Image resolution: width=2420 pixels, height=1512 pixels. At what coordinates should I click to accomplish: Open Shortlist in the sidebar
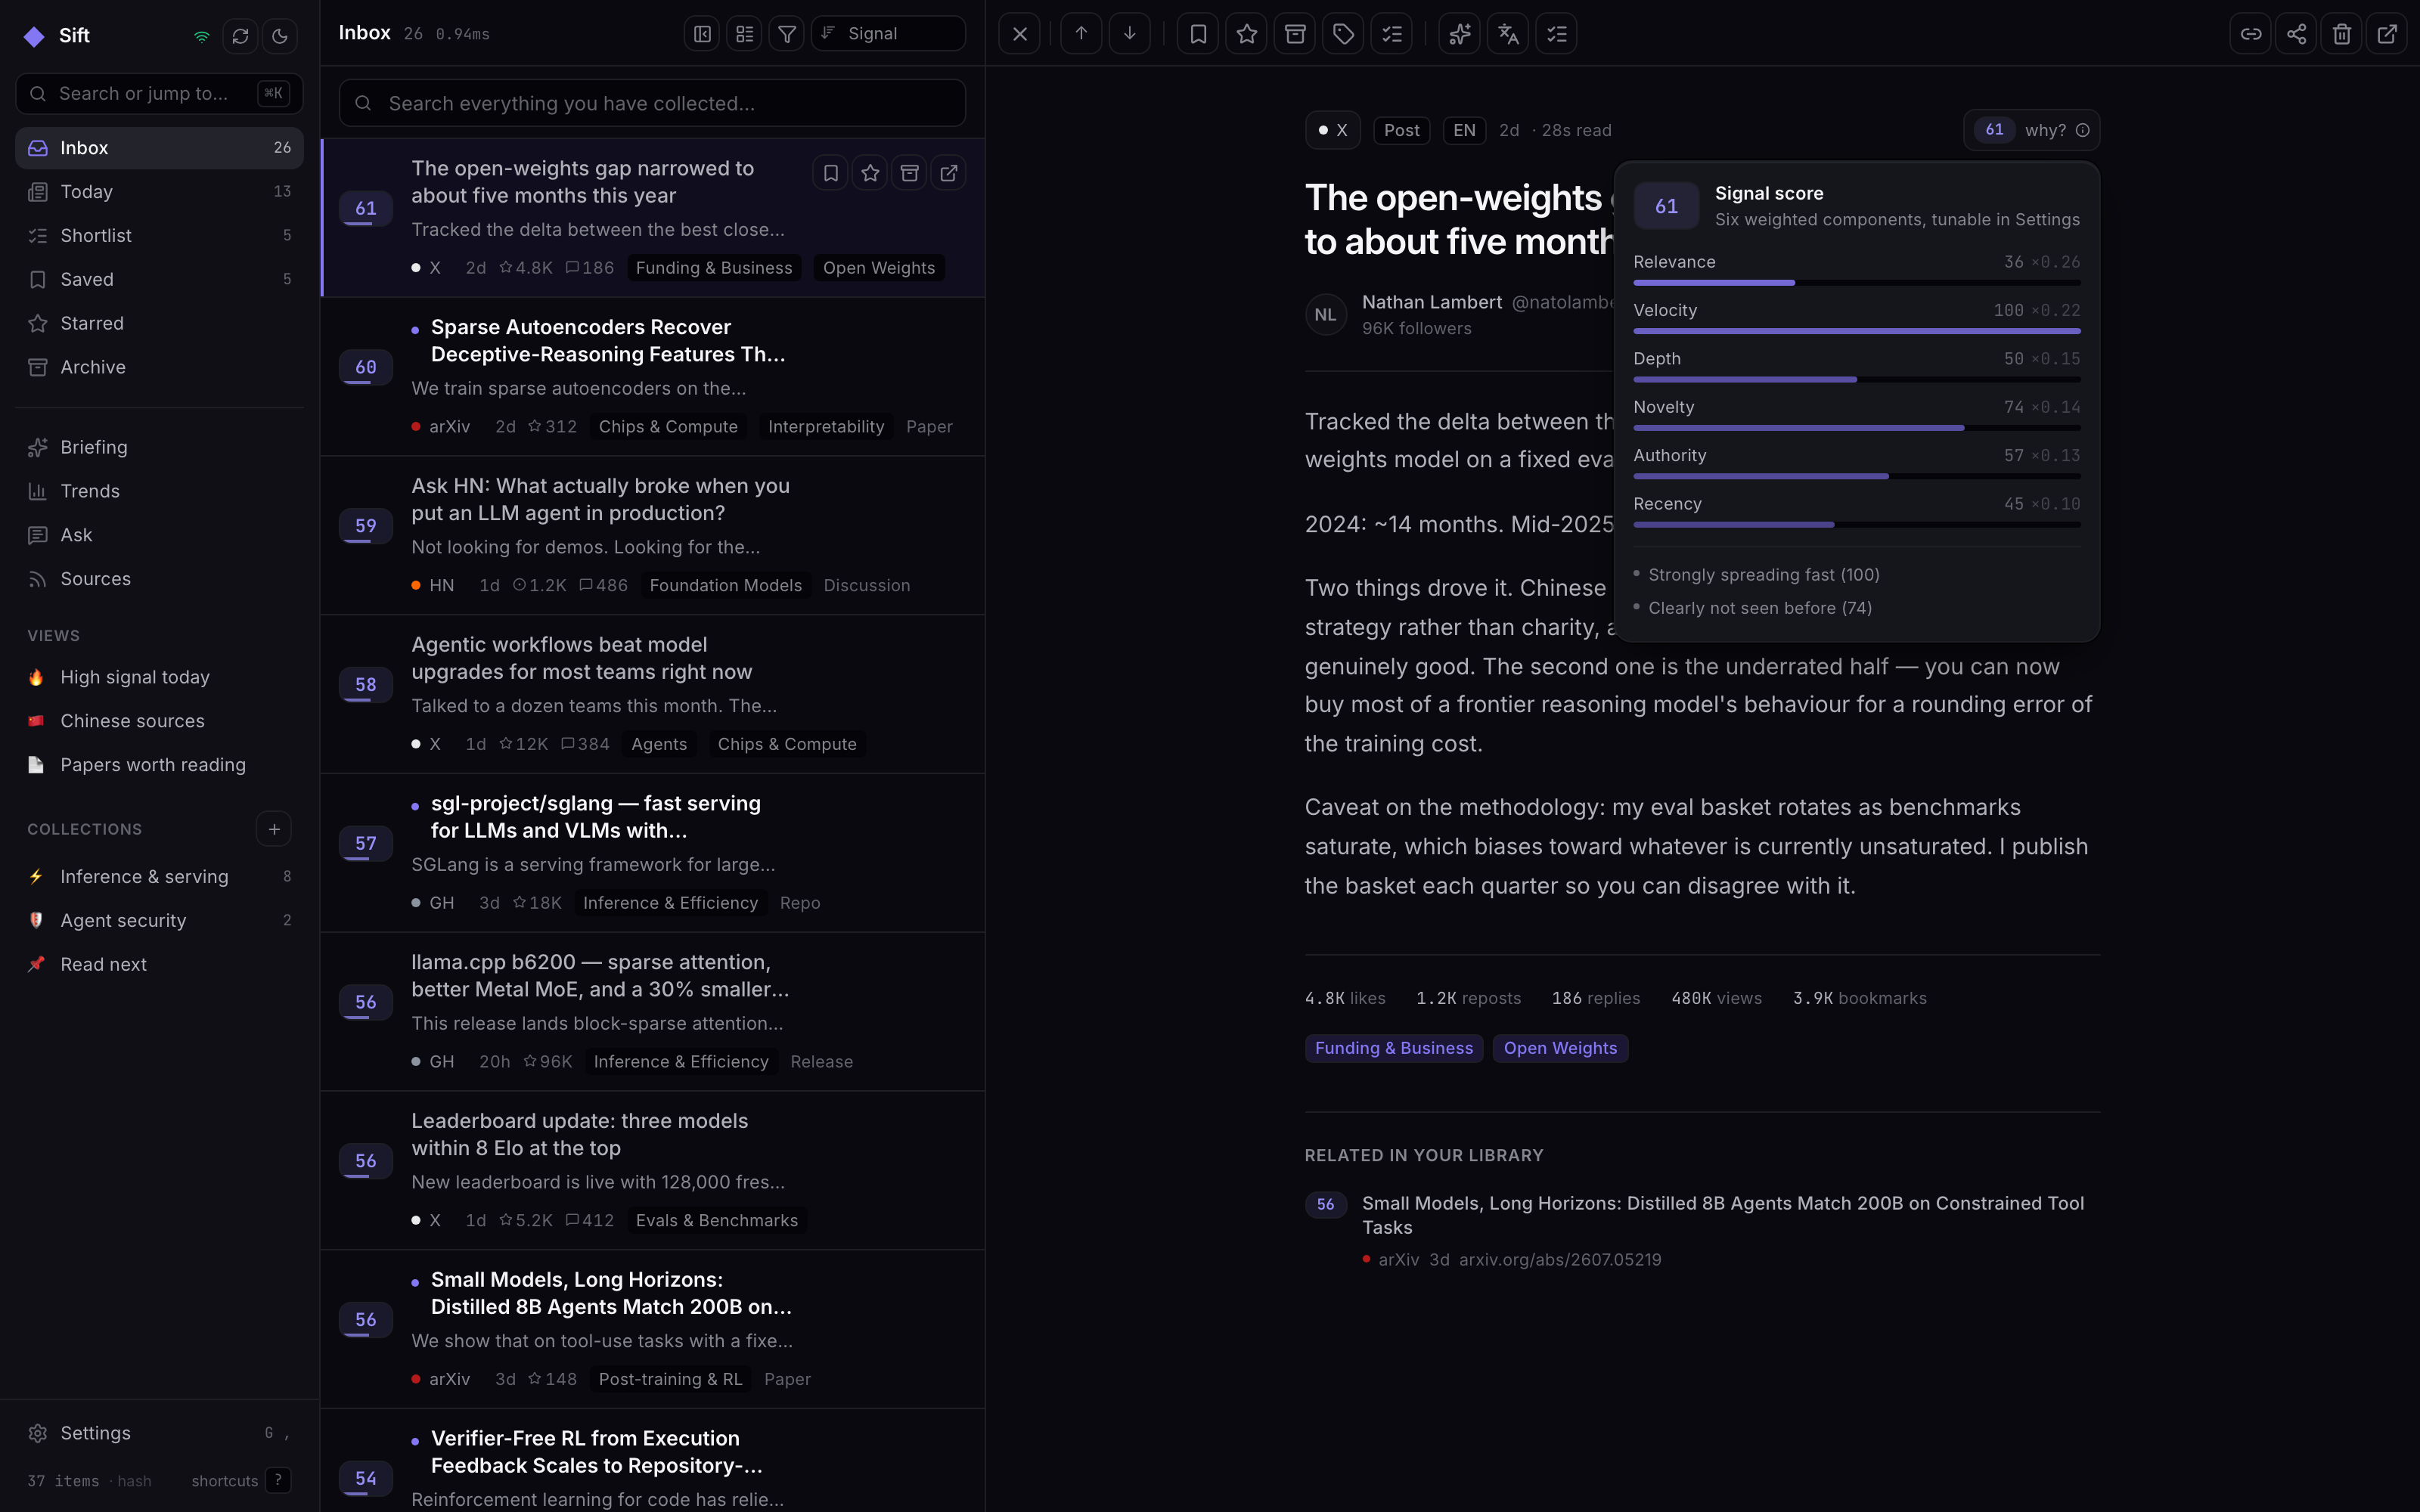[159, 236]
